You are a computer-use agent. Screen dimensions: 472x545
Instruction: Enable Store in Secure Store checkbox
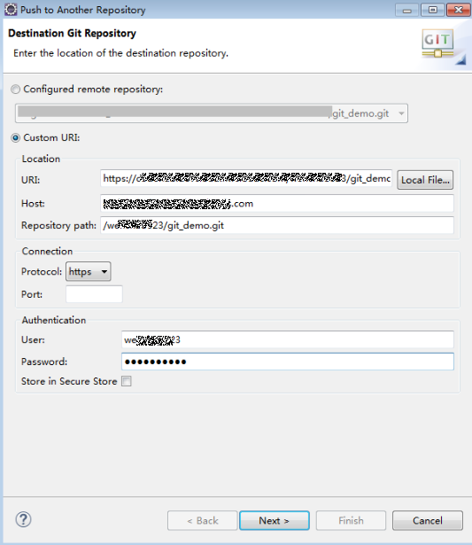pyautogui.click(x=127, y=381)
